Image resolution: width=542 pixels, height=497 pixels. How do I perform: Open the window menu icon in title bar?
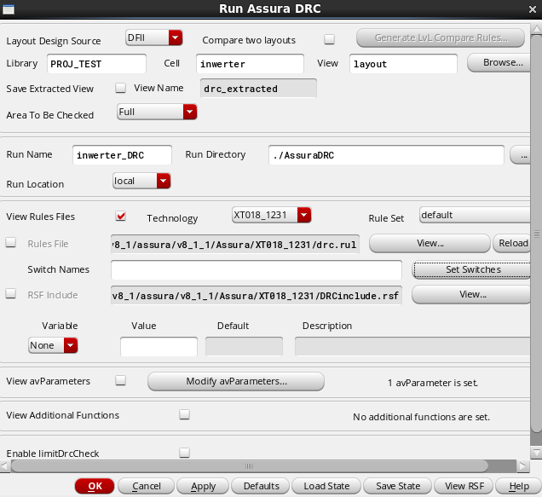tap(9, 9)
